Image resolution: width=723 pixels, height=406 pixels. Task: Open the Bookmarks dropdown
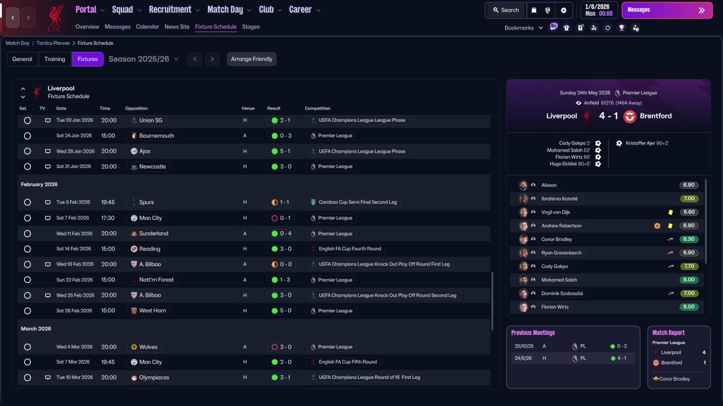524,28
